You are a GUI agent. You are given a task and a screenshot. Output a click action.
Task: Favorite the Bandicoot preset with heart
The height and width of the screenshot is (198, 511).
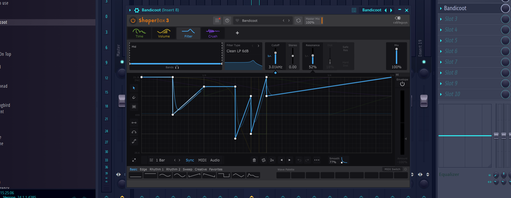(x=237, y=20)
